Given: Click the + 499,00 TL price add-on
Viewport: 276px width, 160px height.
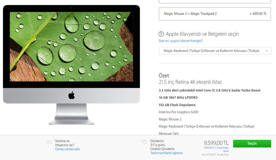Looking at the screenshot, I should coord(258,14).
